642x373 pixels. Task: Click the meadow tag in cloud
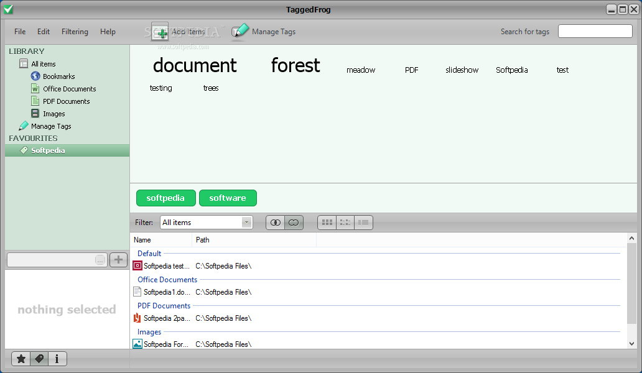click(361, 70)
